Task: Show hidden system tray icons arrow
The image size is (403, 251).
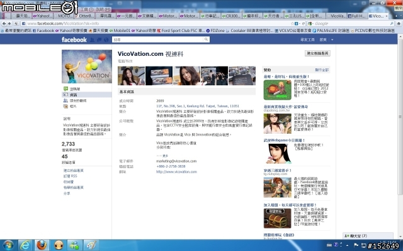Action: click(x=348, y=245)
